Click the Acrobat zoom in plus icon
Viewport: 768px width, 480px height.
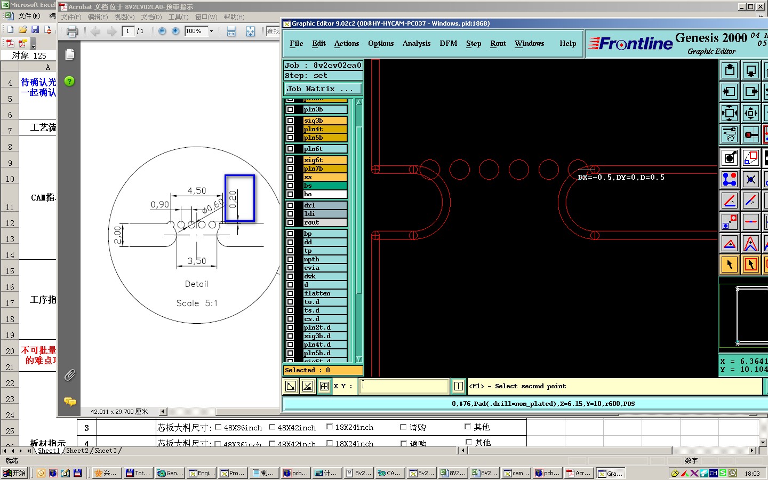[175, 31]
